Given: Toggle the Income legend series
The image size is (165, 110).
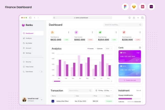Looking at the screenshot, I should pos(90,48).
